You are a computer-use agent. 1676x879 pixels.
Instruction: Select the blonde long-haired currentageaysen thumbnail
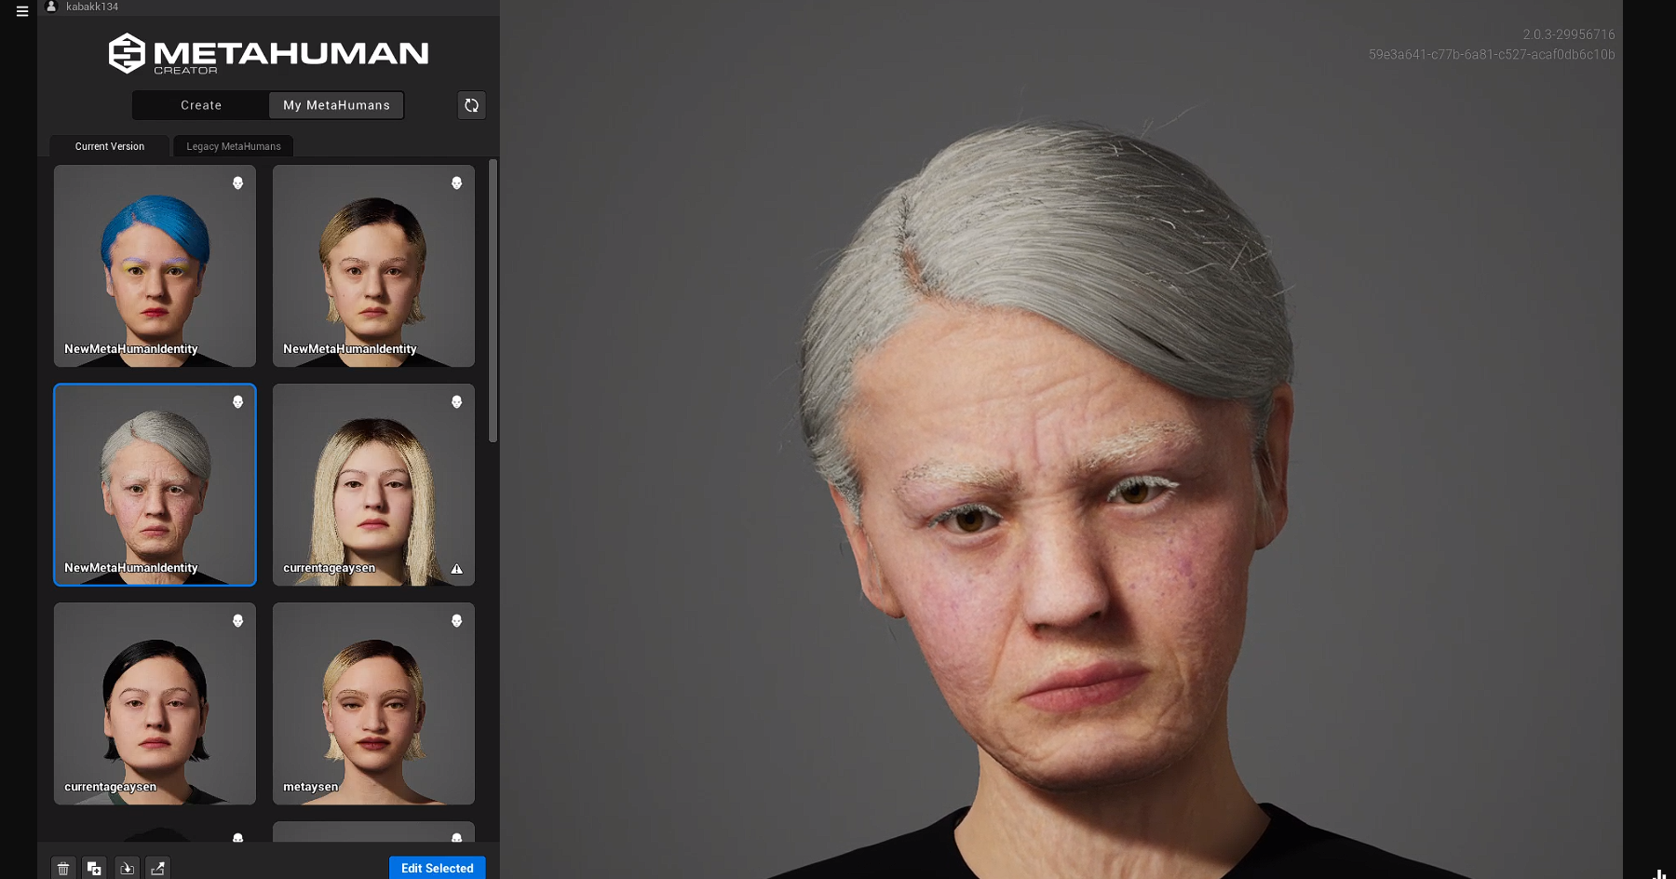373,484
